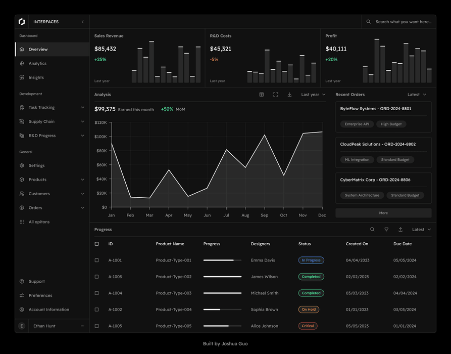Click the More button under Recent Orders

383,213
